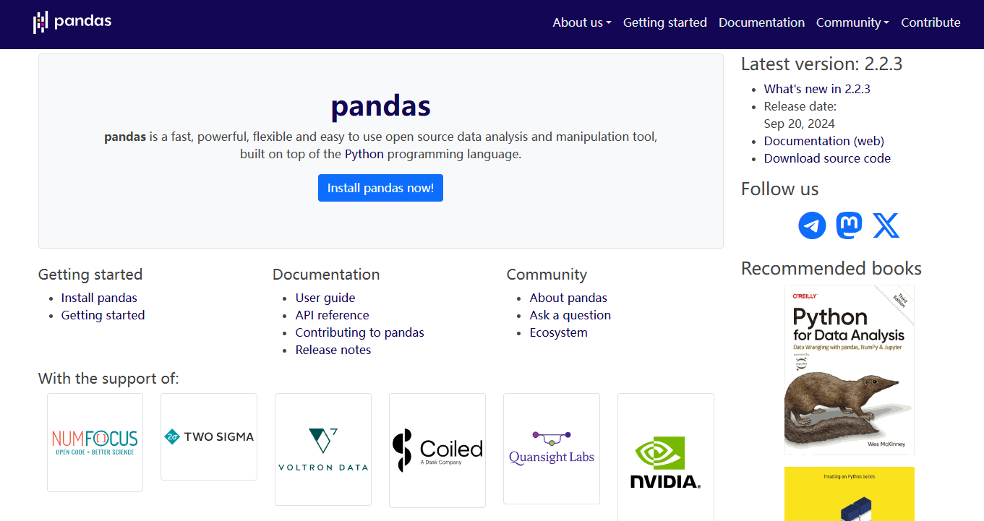The height and width of the screenshot is (521, 984).
Task: Go to Documentation in top navigation
Action: [761, 22]
